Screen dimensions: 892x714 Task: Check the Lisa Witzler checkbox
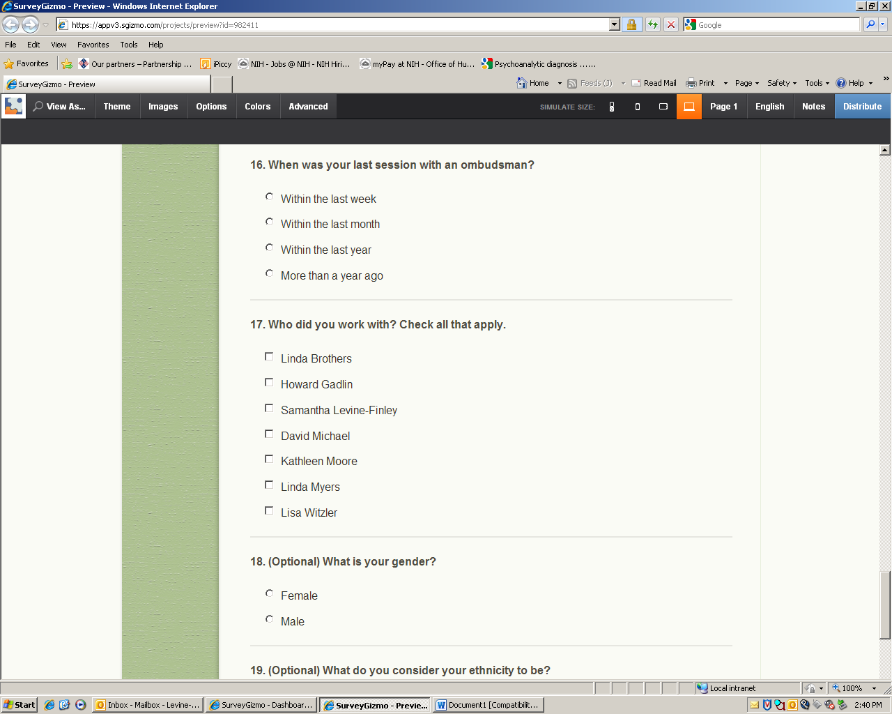tap(269, 510)
